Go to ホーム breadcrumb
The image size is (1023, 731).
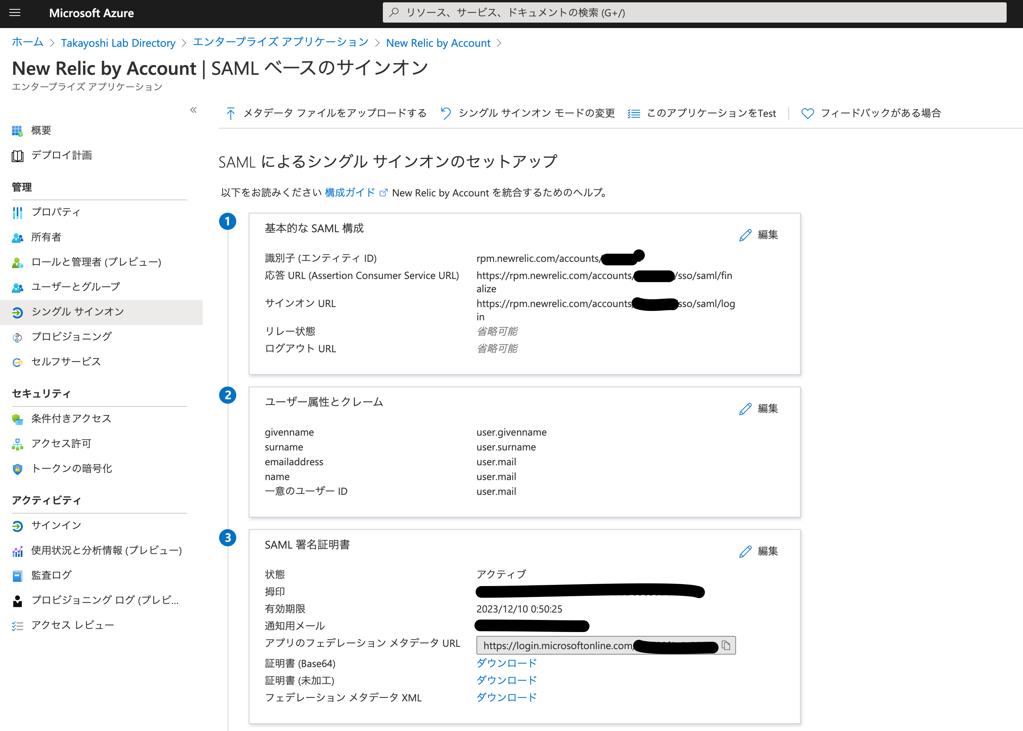pos(27,42)
